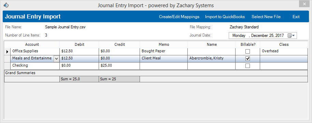This screenshot has height=123, width=312.
Task: Click the application icon in the title bar
Action: (x=6, y=5)
